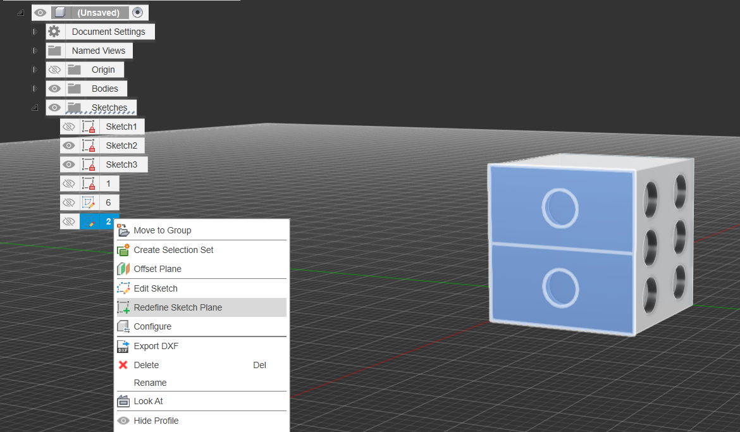Expand the Origin folder
This screenshot has height=432, width=740.
[35, 70]
